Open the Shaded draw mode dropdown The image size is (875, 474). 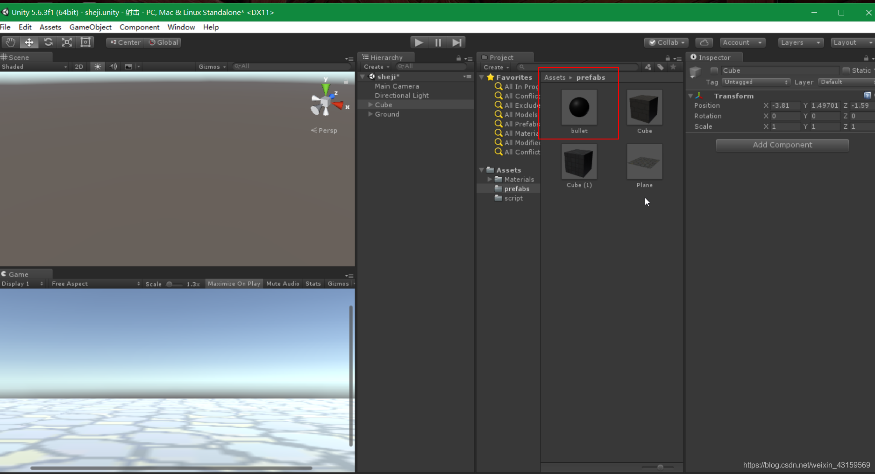tap(34, 67)
